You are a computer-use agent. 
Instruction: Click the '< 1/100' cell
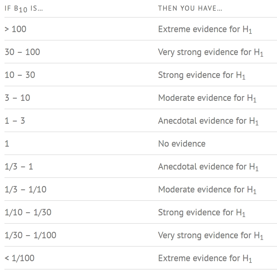coord(20,258)
